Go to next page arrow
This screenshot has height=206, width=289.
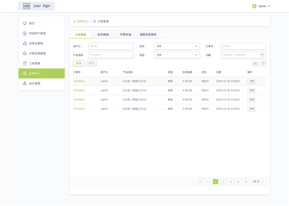point(246,182)
